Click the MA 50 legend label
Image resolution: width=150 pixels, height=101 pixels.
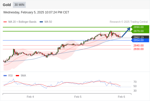pyautogui.click(x=48, y=22)
